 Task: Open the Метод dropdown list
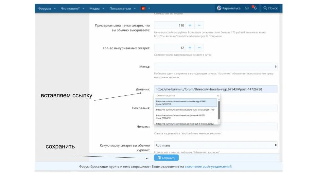coord(216,67)
